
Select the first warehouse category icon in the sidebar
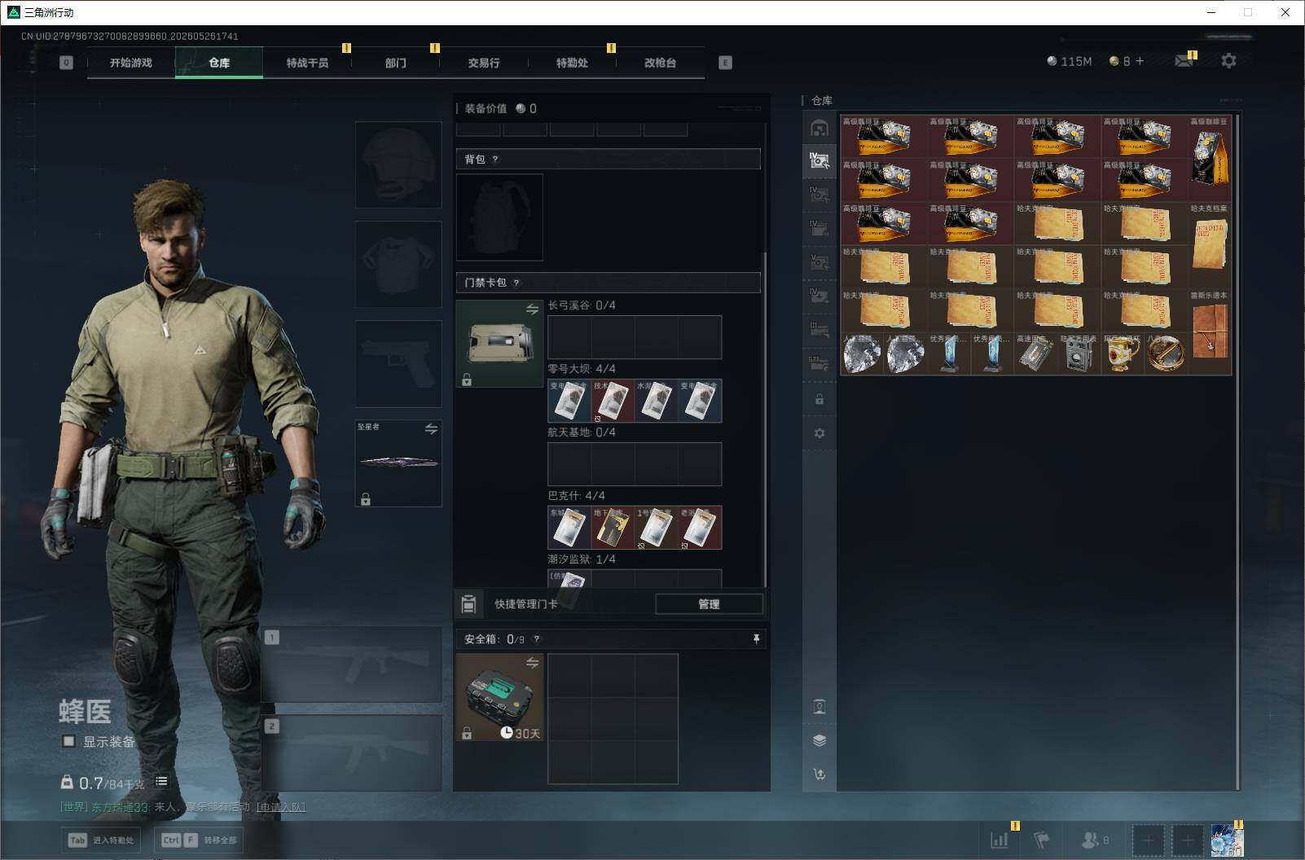tap(819, 128)
